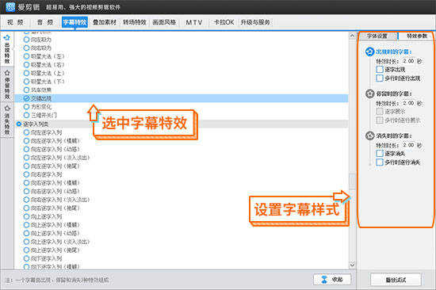Click the hourglass icon on 收起 button
The image size is (436, 290).
click(x=324, y=280)
